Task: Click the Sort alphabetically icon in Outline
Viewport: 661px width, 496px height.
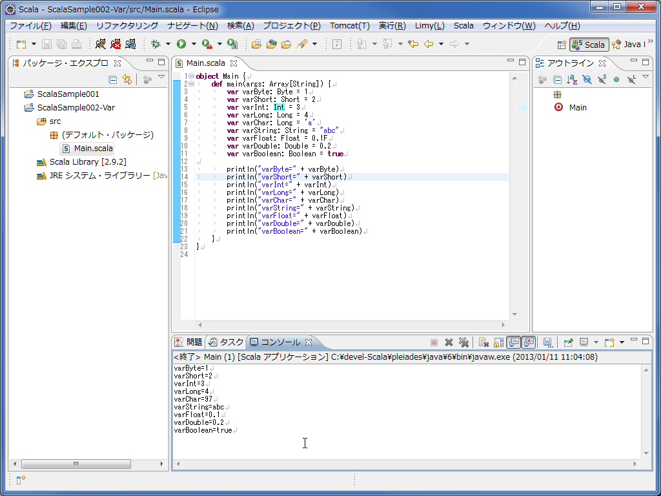Action: pyautogui.click(x=572, y=79)
